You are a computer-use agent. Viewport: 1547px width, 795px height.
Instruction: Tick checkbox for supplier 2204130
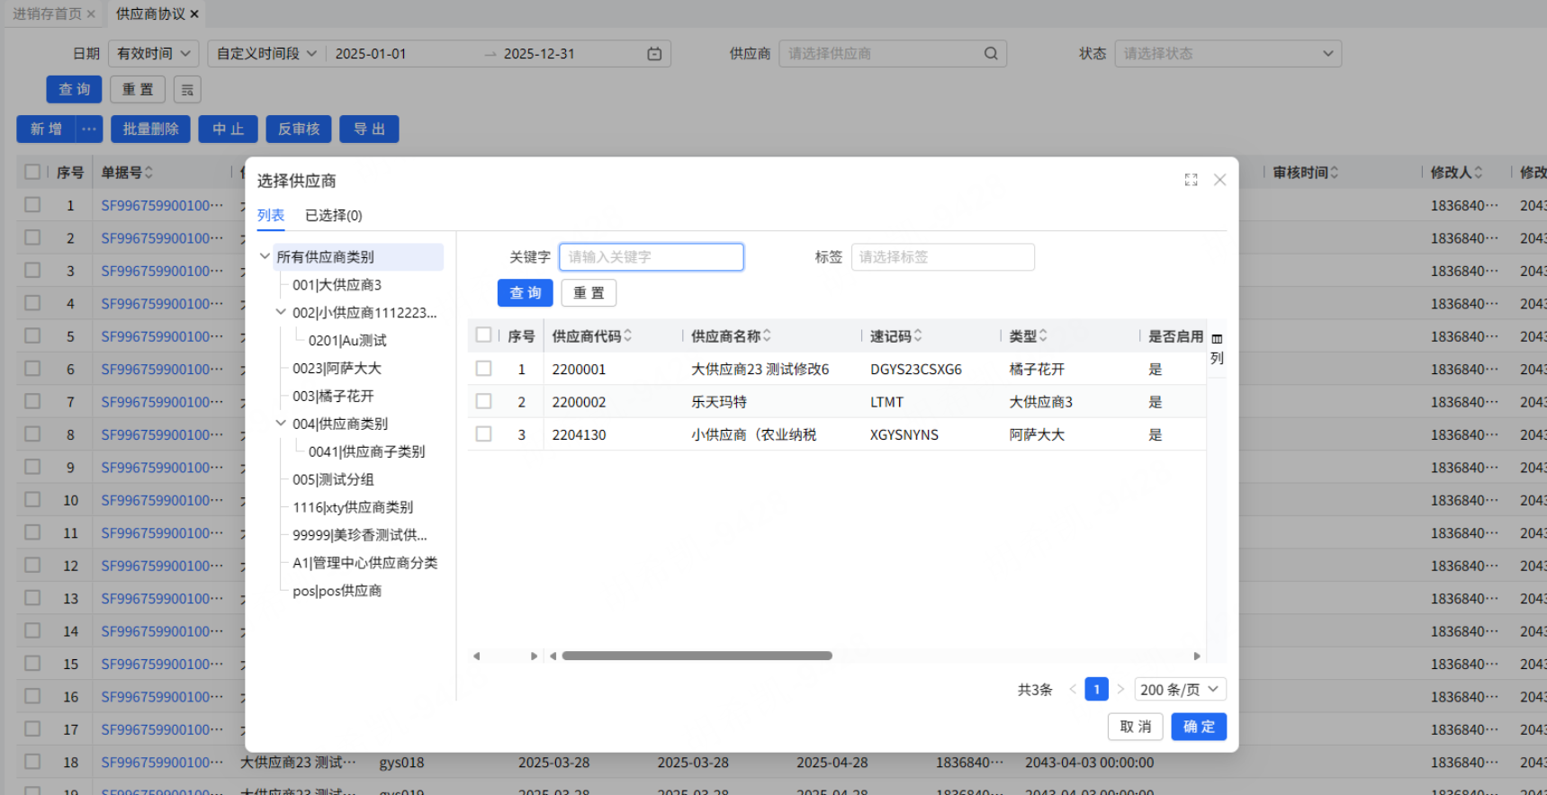point(483,434)
